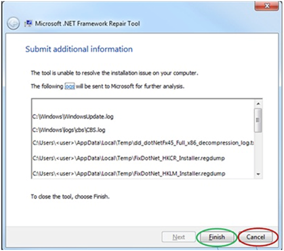The image size is (284, 251).
Task: Click the .NET Repair Tool title icon
Action: tap(28, 24)
